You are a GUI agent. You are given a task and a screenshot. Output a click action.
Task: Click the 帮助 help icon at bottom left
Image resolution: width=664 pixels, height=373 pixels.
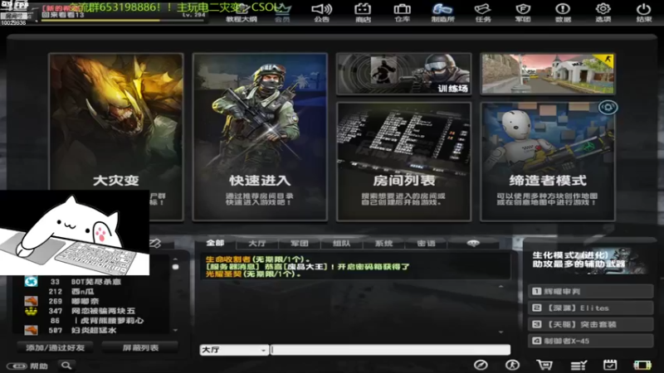click(27, 366)
